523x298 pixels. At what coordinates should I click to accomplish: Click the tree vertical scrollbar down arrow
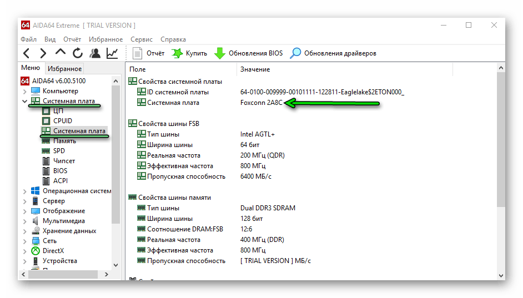point(115,265)
